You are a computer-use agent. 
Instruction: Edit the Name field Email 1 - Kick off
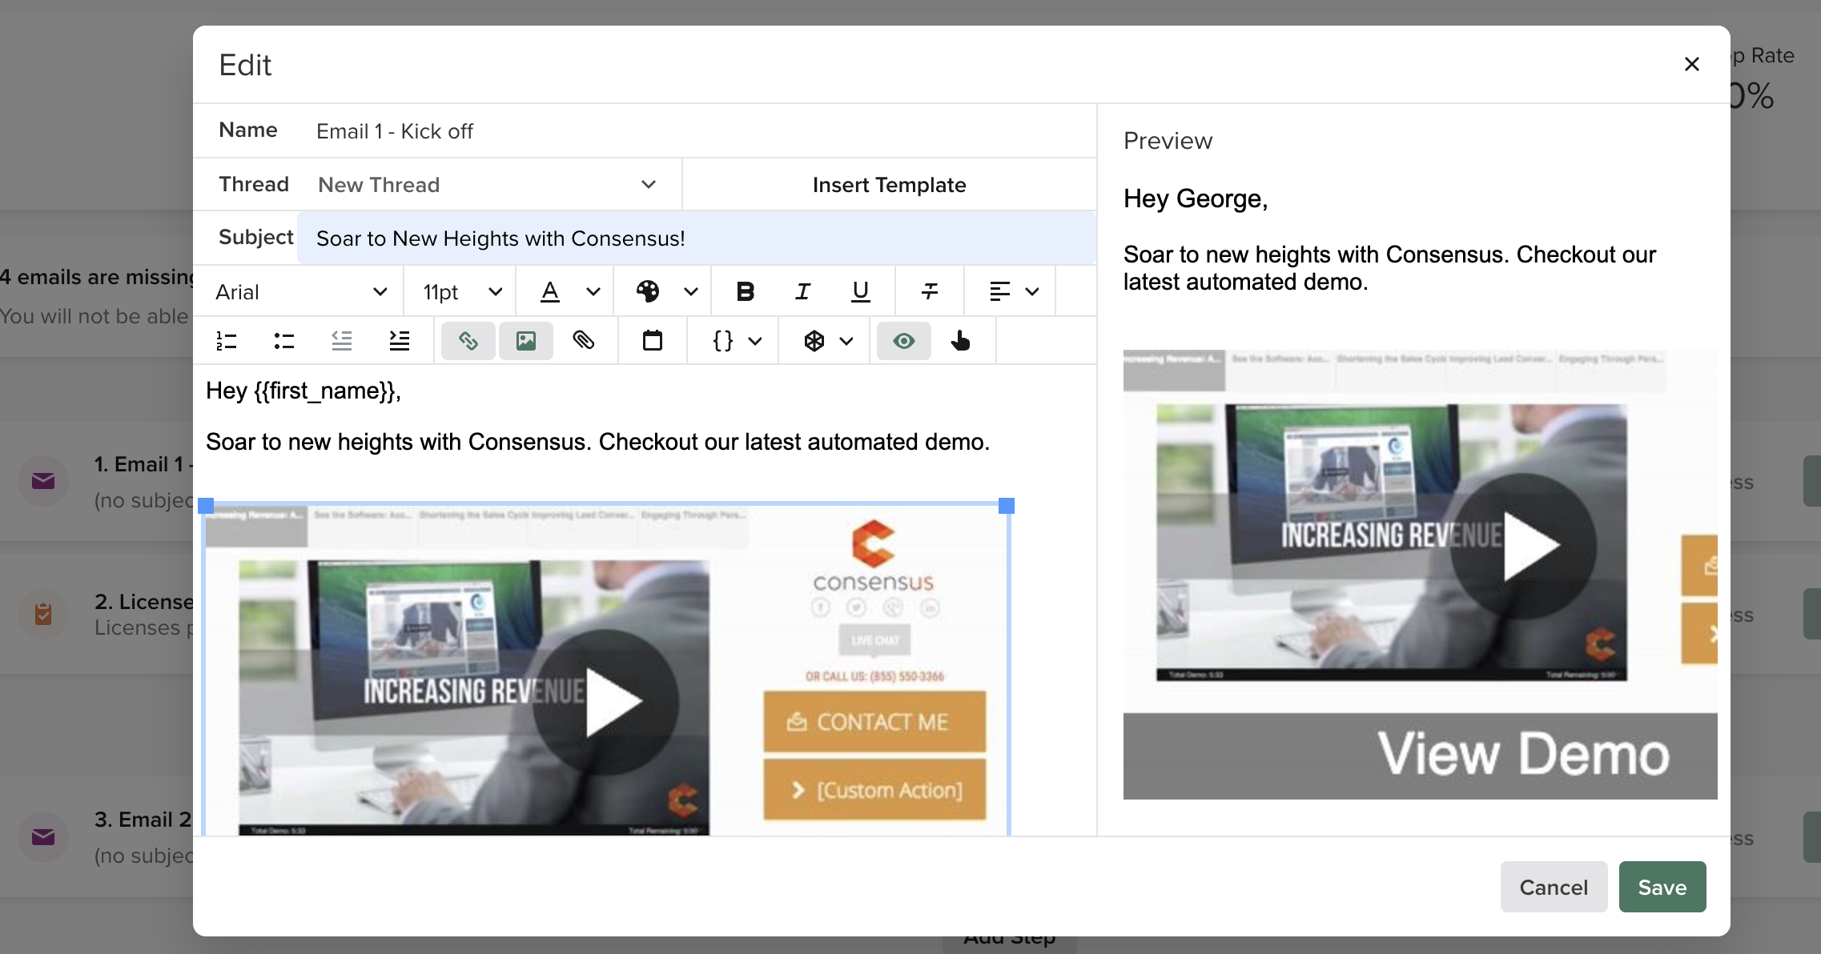pos(697,131)
